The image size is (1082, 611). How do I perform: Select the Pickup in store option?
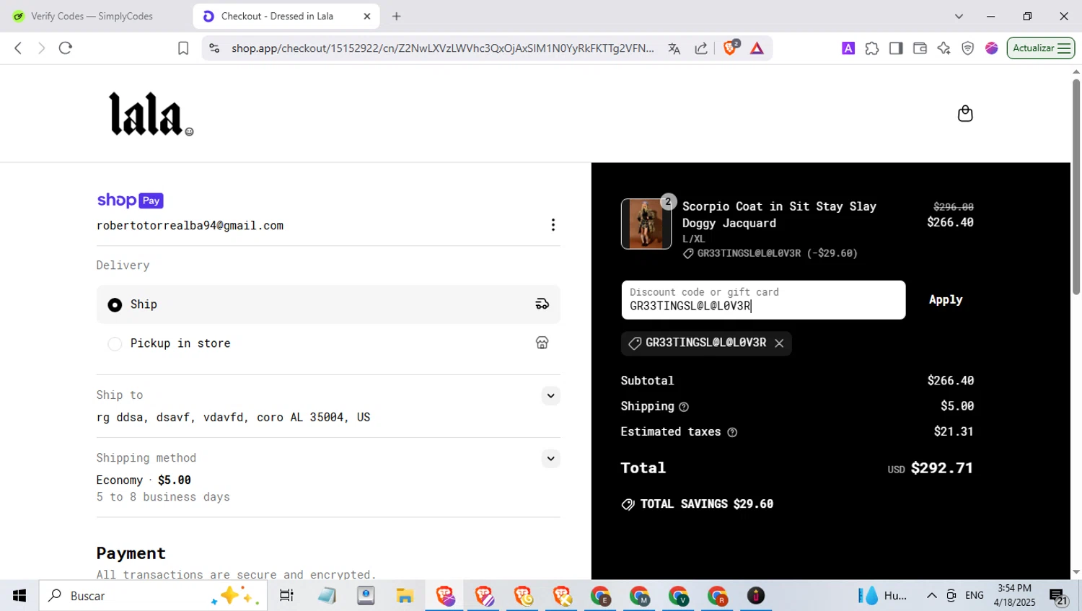pos(115,344)
